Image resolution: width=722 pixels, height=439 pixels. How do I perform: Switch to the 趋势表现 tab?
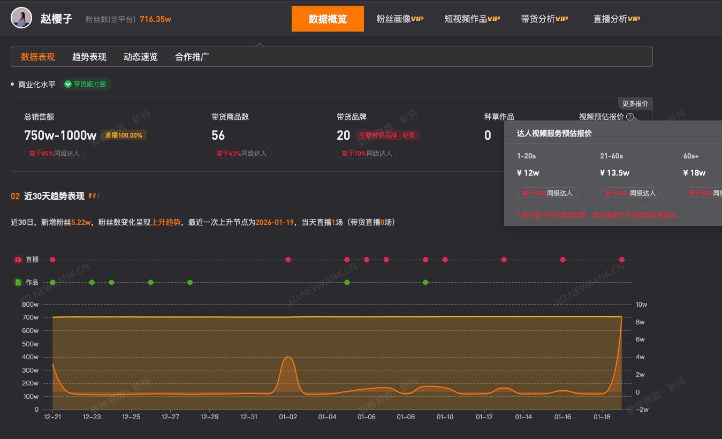click(88, 56)
